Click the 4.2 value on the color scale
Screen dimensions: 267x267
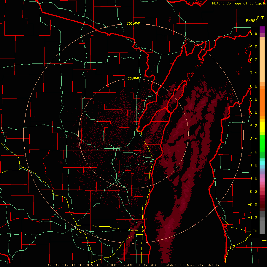coord(254,126)
